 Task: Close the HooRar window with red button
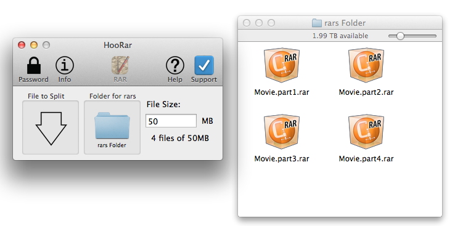tap(22, 45)
